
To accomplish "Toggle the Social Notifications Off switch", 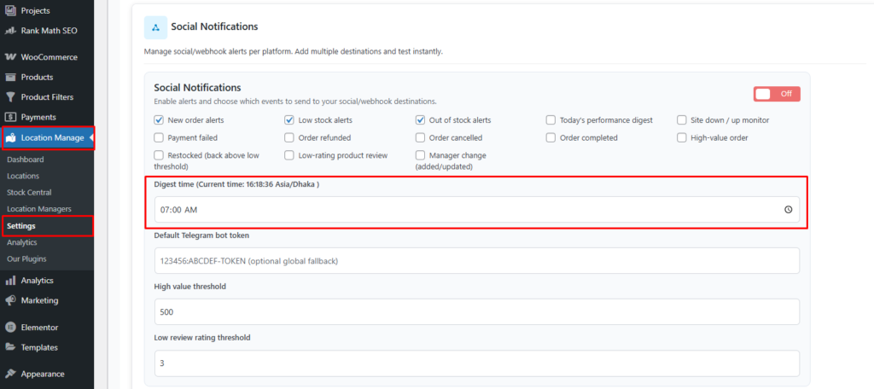I will [776, 94].
